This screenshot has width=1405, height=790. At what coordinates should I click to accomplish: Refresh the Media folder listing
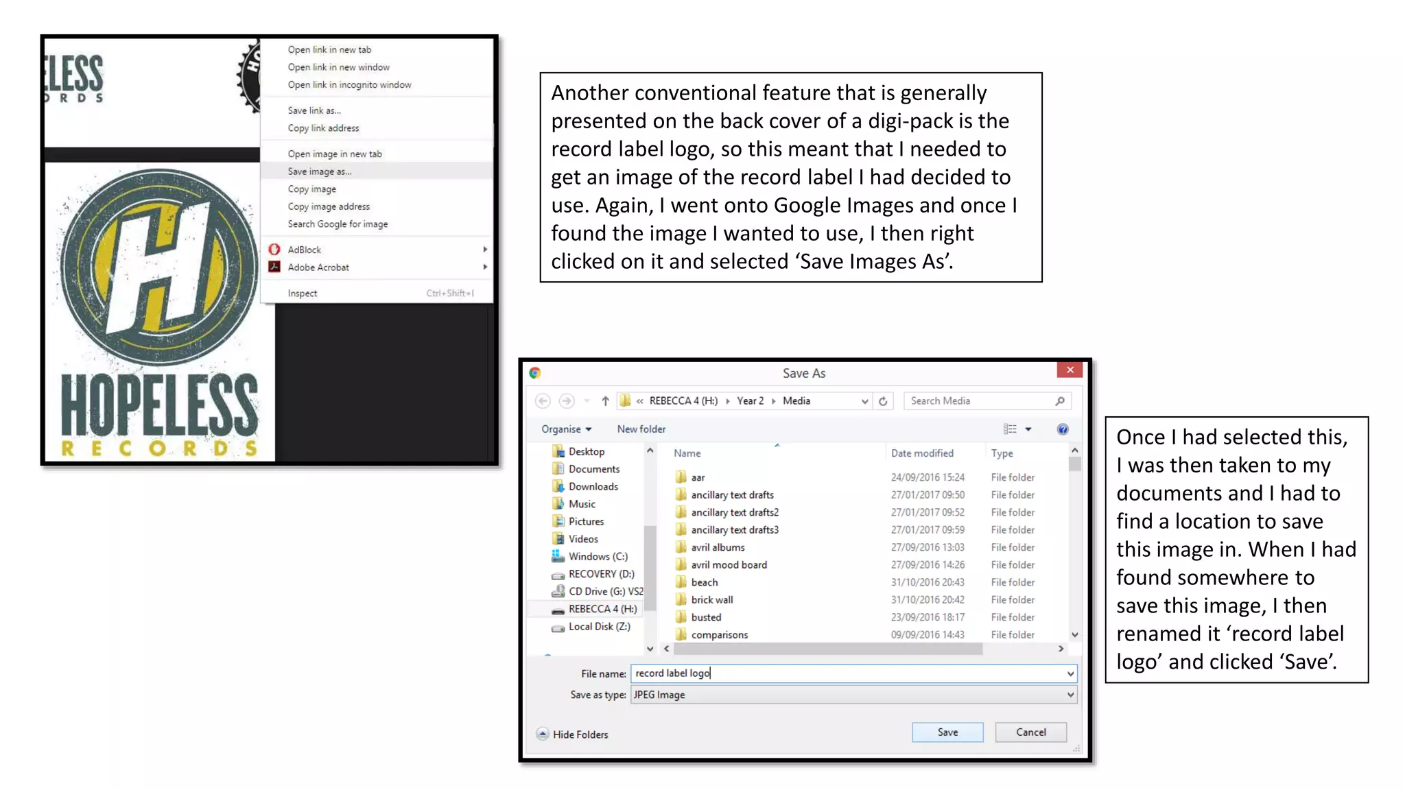click(883, 401)
